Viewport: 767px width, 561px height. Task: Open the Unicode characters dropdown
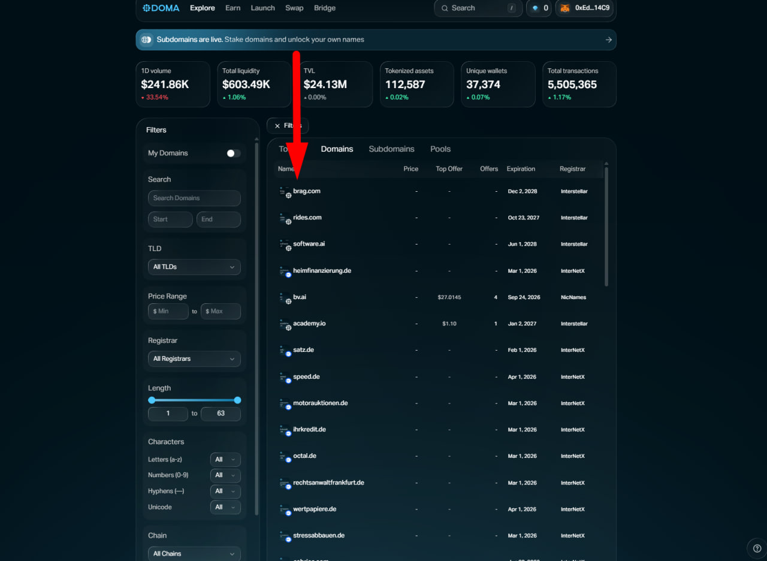[x=225, y=507]
